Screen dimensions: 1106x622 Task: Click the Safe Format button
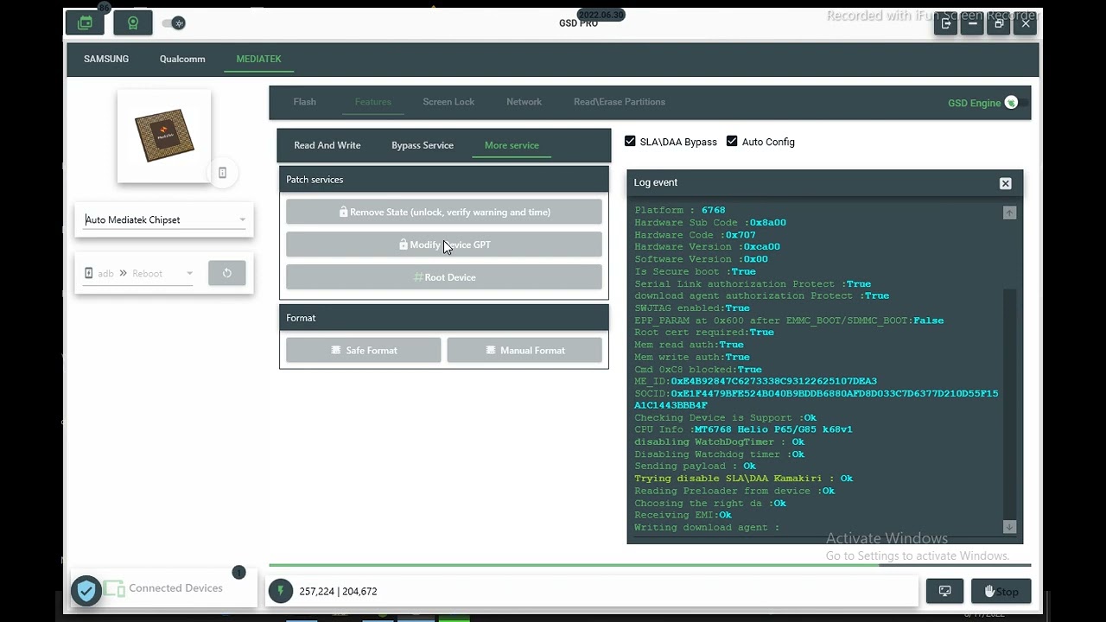coord(364,350)
